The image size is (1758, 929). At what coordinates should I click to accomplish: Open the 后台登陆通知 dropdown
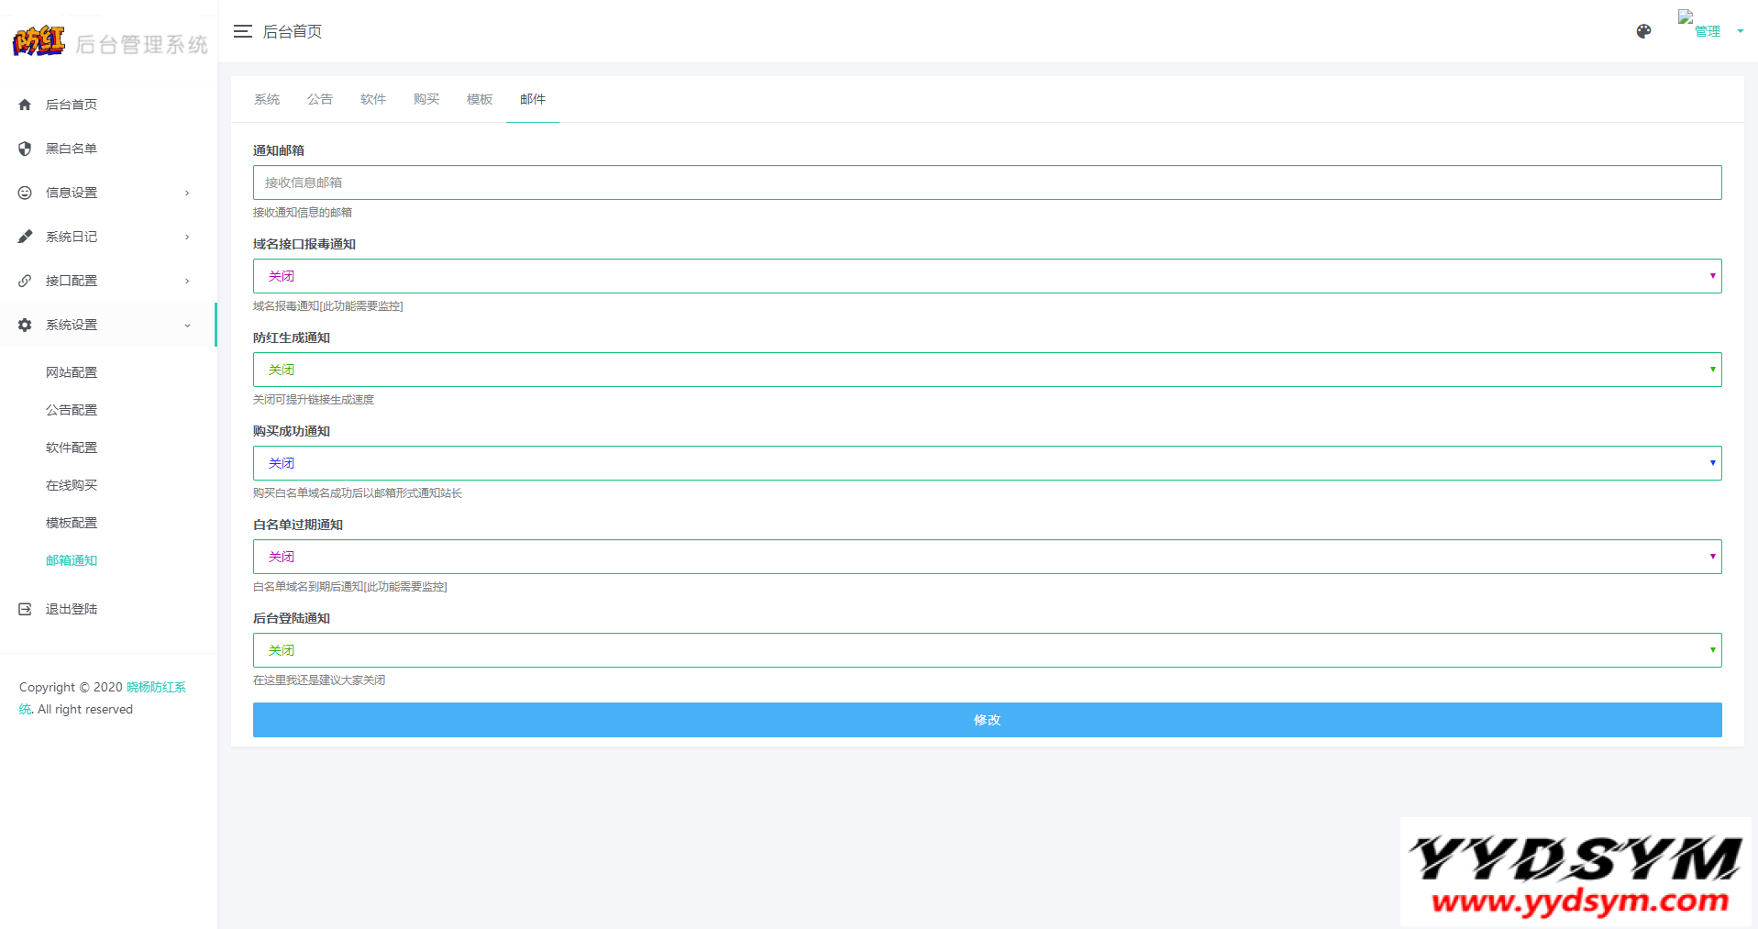(987, 650)
